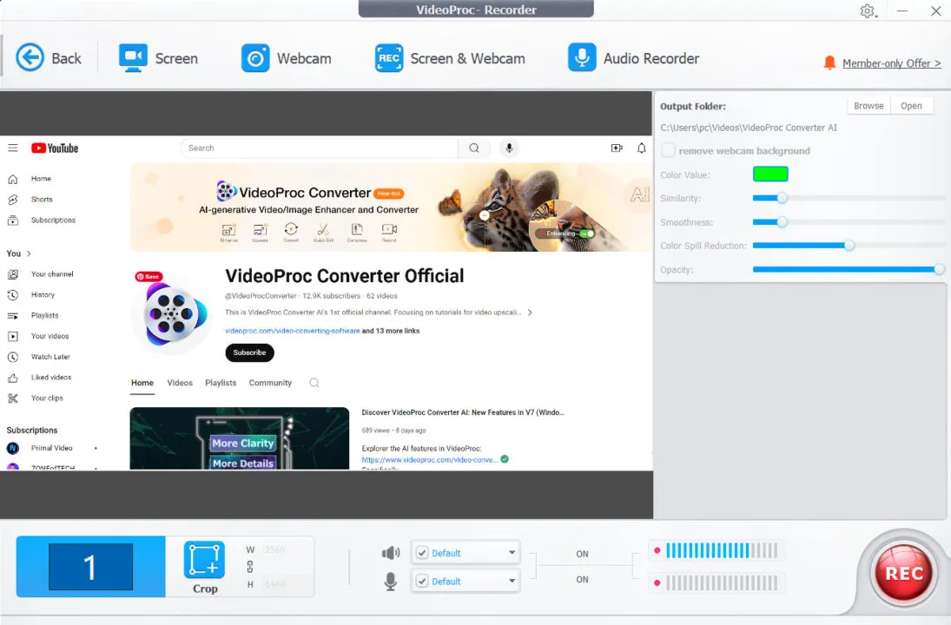Open the output folder
Image resolution: width=951 pixels, height=625 pixels.
click(x=911, y=106)
